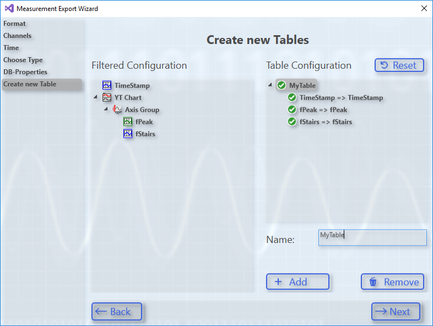
Task: Click the checkmark beside fStairs => fStairs
Action: (x=292, y=121)
